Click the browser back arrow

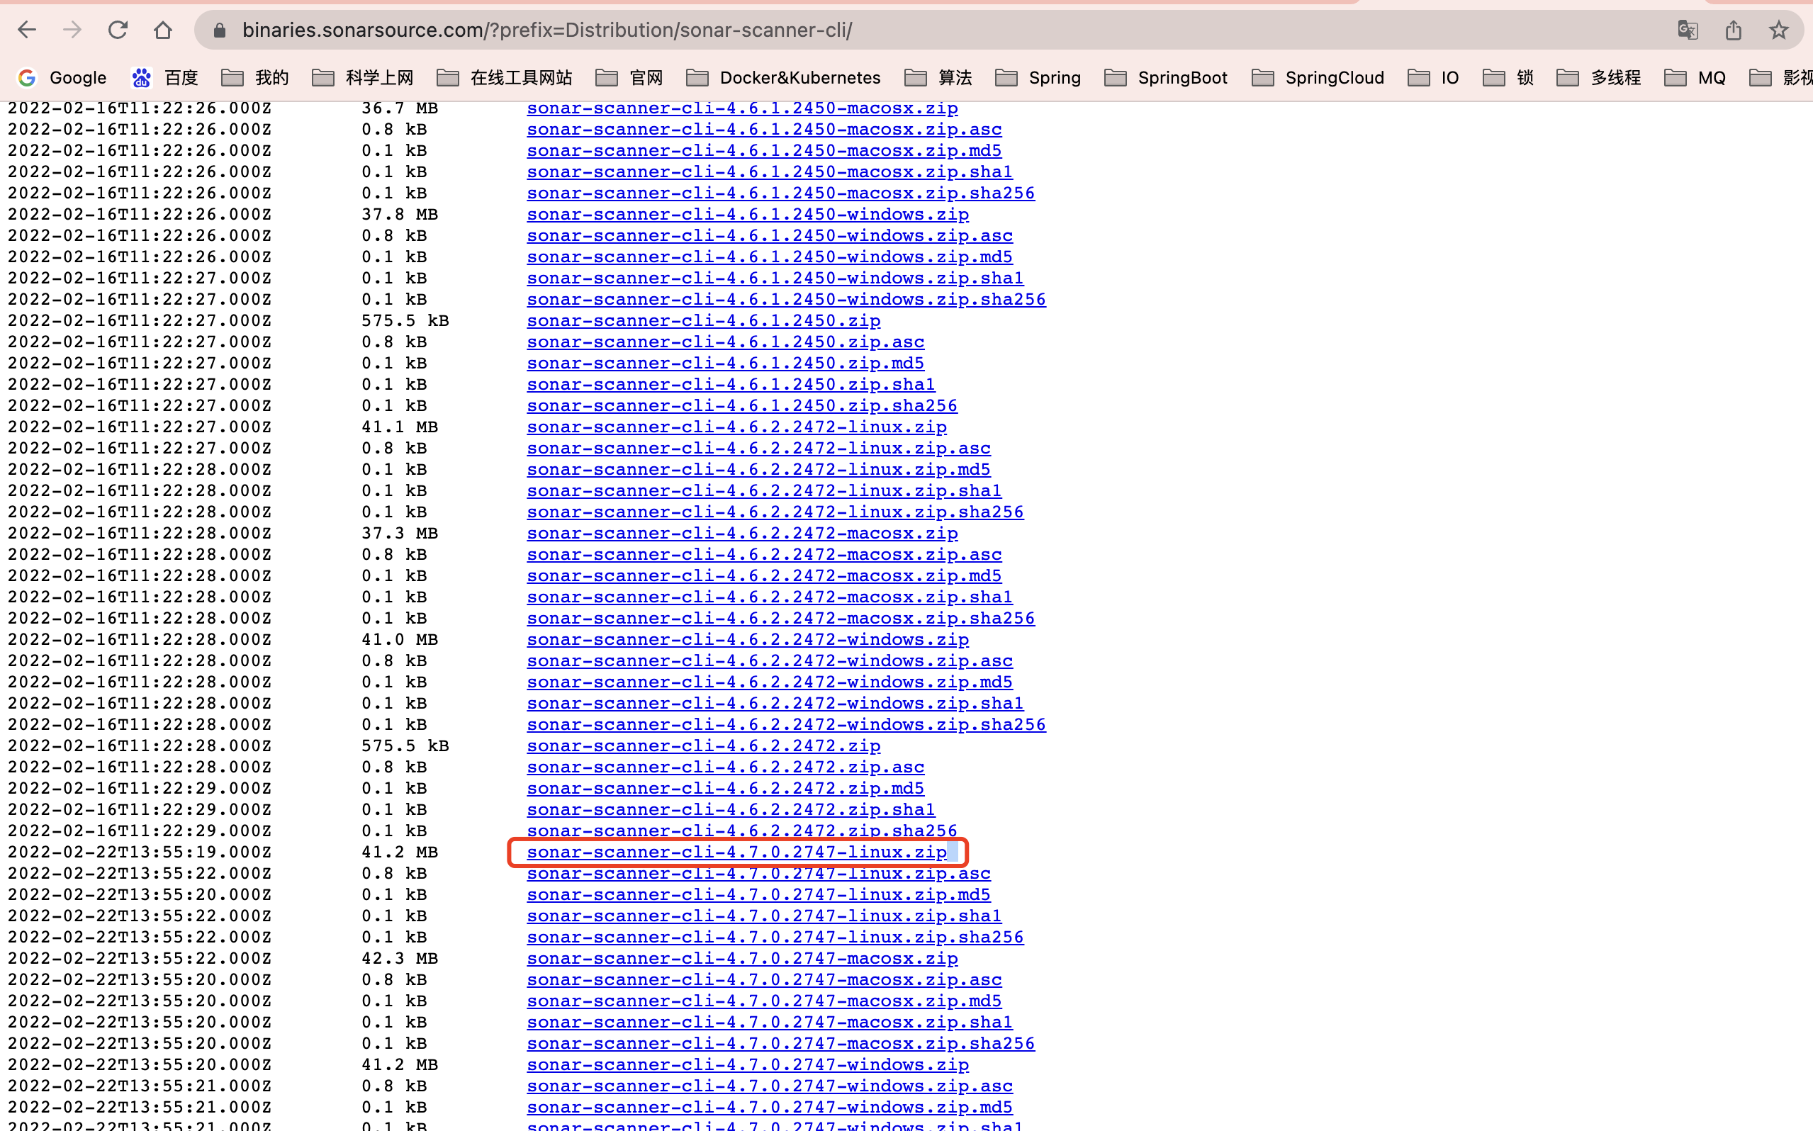tap(27, 30)
